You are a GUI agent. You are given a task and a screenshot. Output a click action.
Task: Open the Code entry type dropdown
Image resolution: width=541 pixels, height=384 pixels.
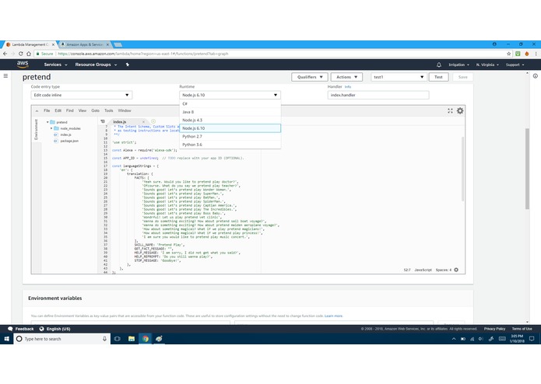coord(82,95)
